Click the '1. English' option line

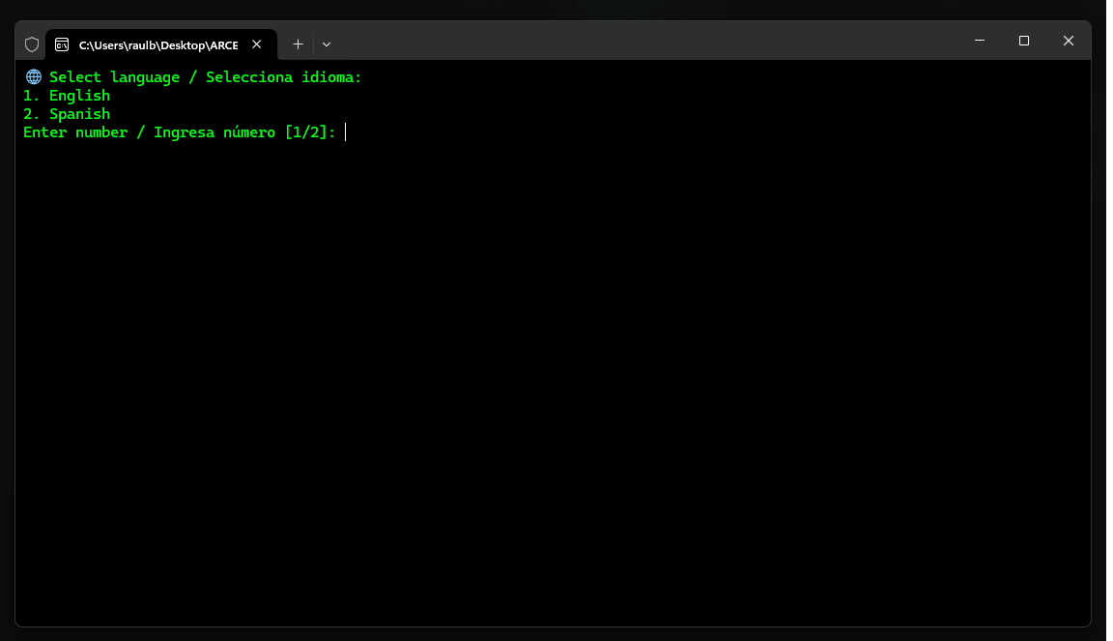coord(67,96)
